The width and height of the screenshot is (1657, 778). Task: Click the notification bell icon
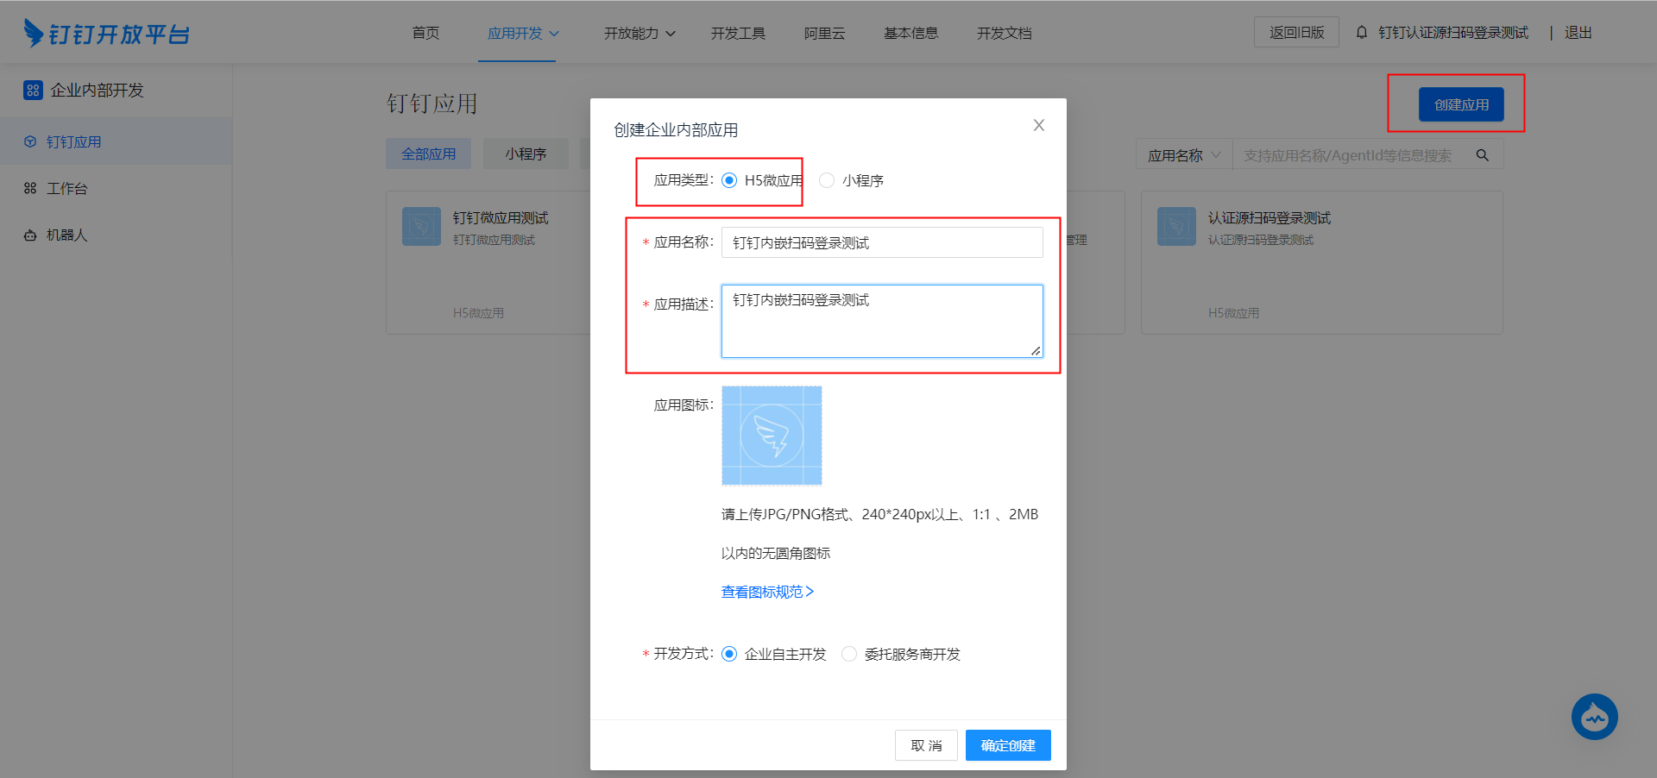pyautogui.click(x=1362, y=33)
